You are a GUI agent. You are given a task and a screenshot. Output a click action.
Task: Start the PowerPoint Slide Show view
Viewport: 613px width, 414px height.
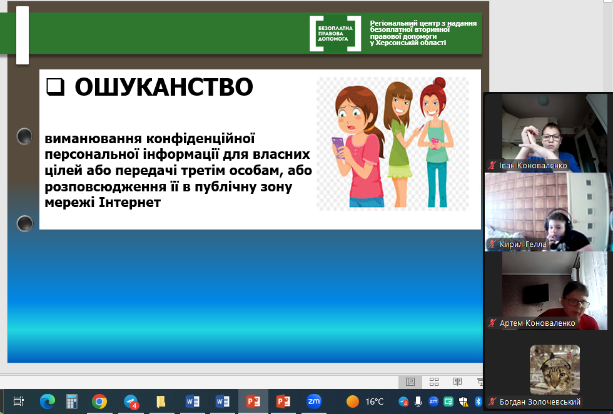pyautogui.click(x=480, y=382)
